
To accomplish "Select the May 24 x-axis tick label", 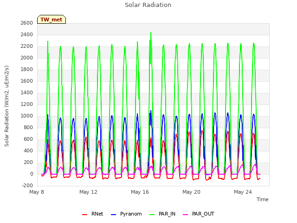I will click(x=243, y=192).
